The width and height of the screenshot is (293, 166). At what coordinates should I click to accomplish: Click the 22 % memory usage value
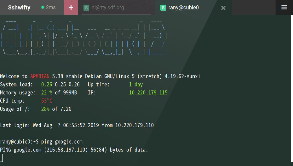tap(47, 93)
